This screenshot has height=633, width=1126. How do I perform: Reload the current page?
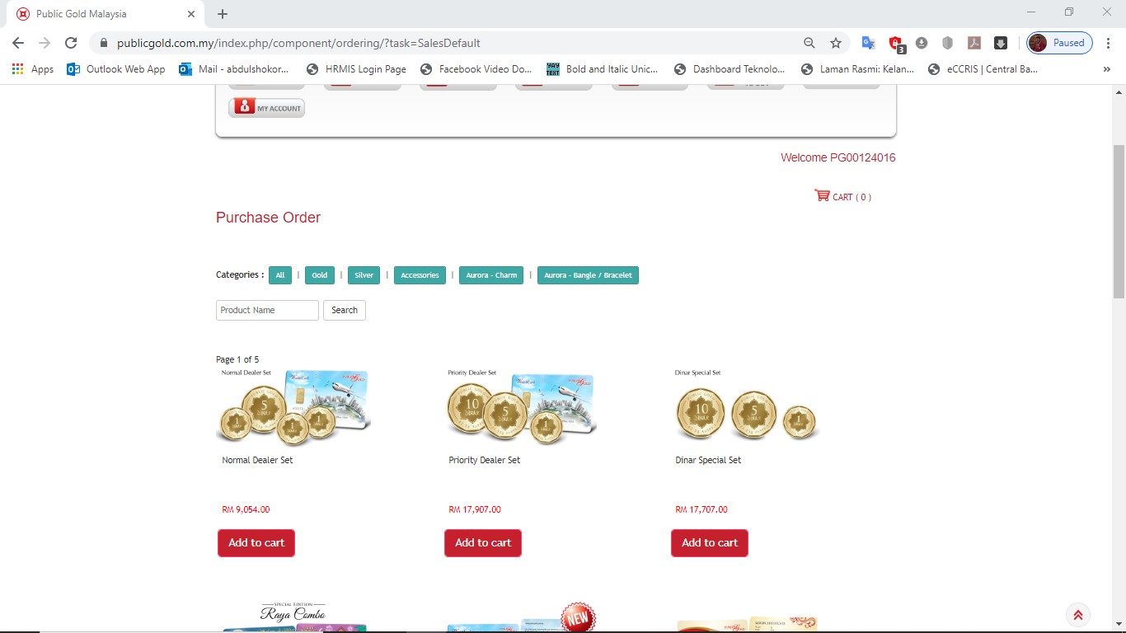pos(71,43)
